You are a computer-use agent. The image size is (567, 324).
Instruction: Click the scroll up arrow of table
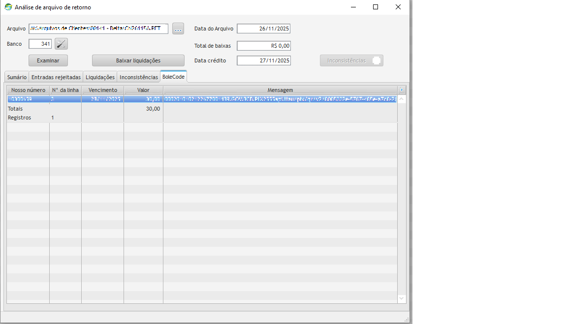(402, 99)
